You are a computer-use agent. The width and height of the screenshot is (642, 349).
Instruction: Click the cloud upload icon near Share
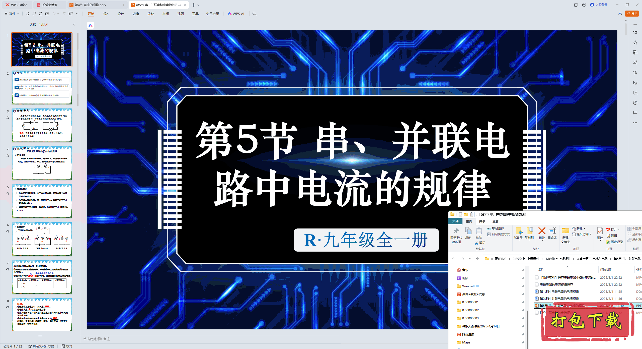coord(620,14)
